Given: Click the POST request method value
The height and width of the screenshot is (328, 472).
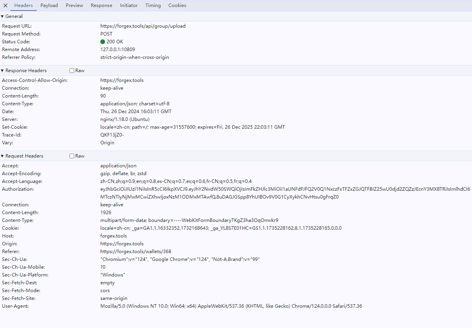Looking at the screenshot, I should click(106, 34).
